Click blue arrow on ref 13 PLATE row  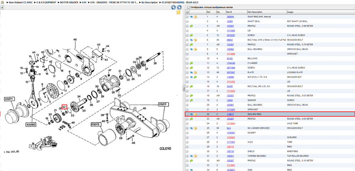click(191, 72)
